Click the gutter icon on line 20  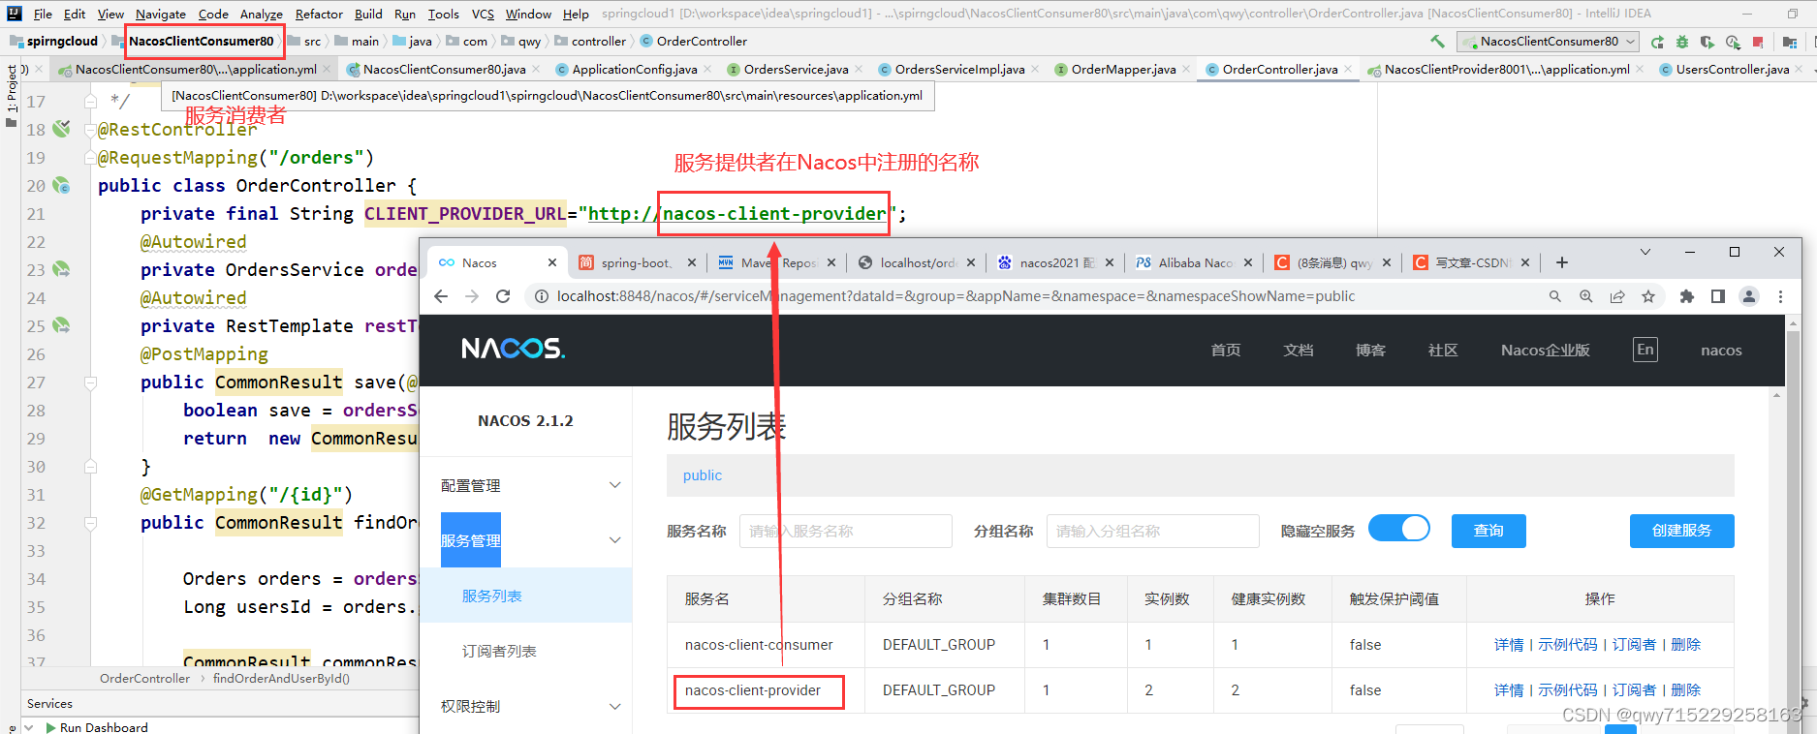tap(61, 184)
